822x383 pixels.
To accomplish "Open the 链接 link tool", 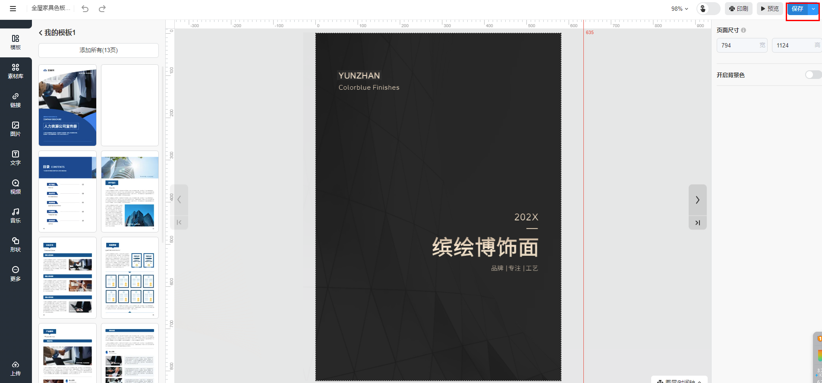I will pyautogui.click(x=16, y=100).
